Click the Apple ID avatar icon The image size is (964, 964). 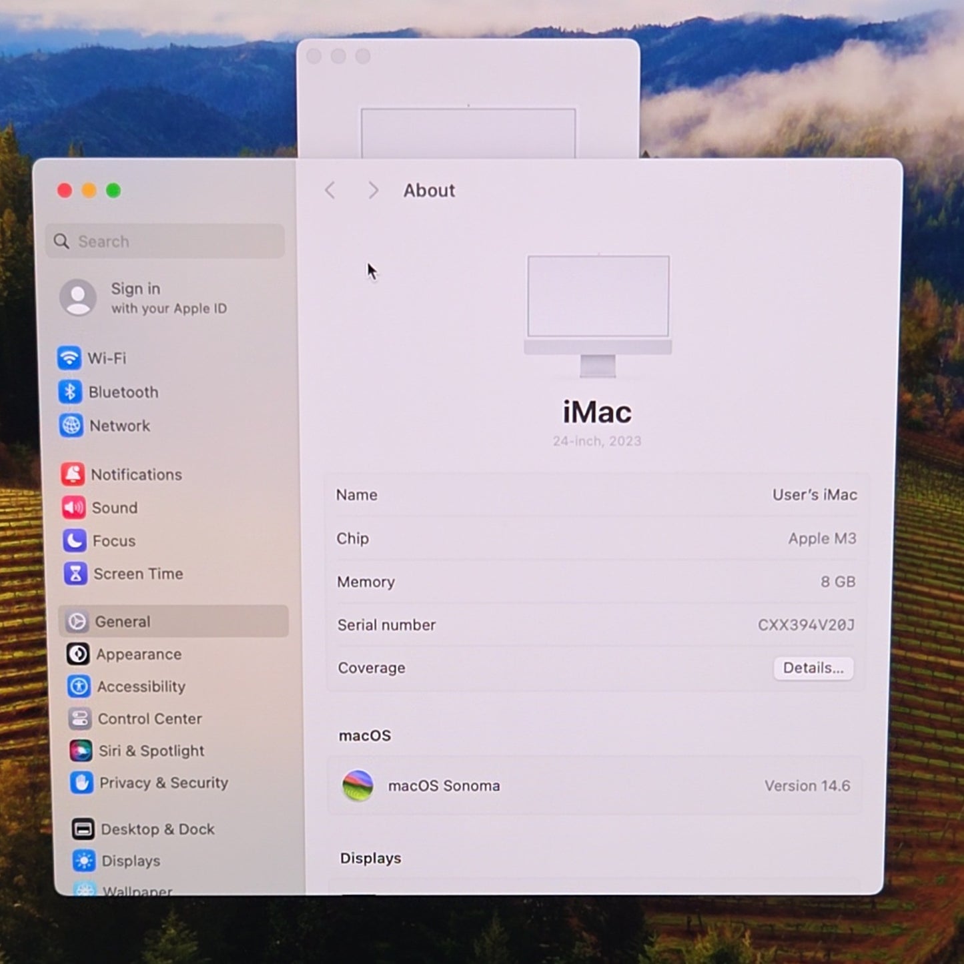pos(78,298)
